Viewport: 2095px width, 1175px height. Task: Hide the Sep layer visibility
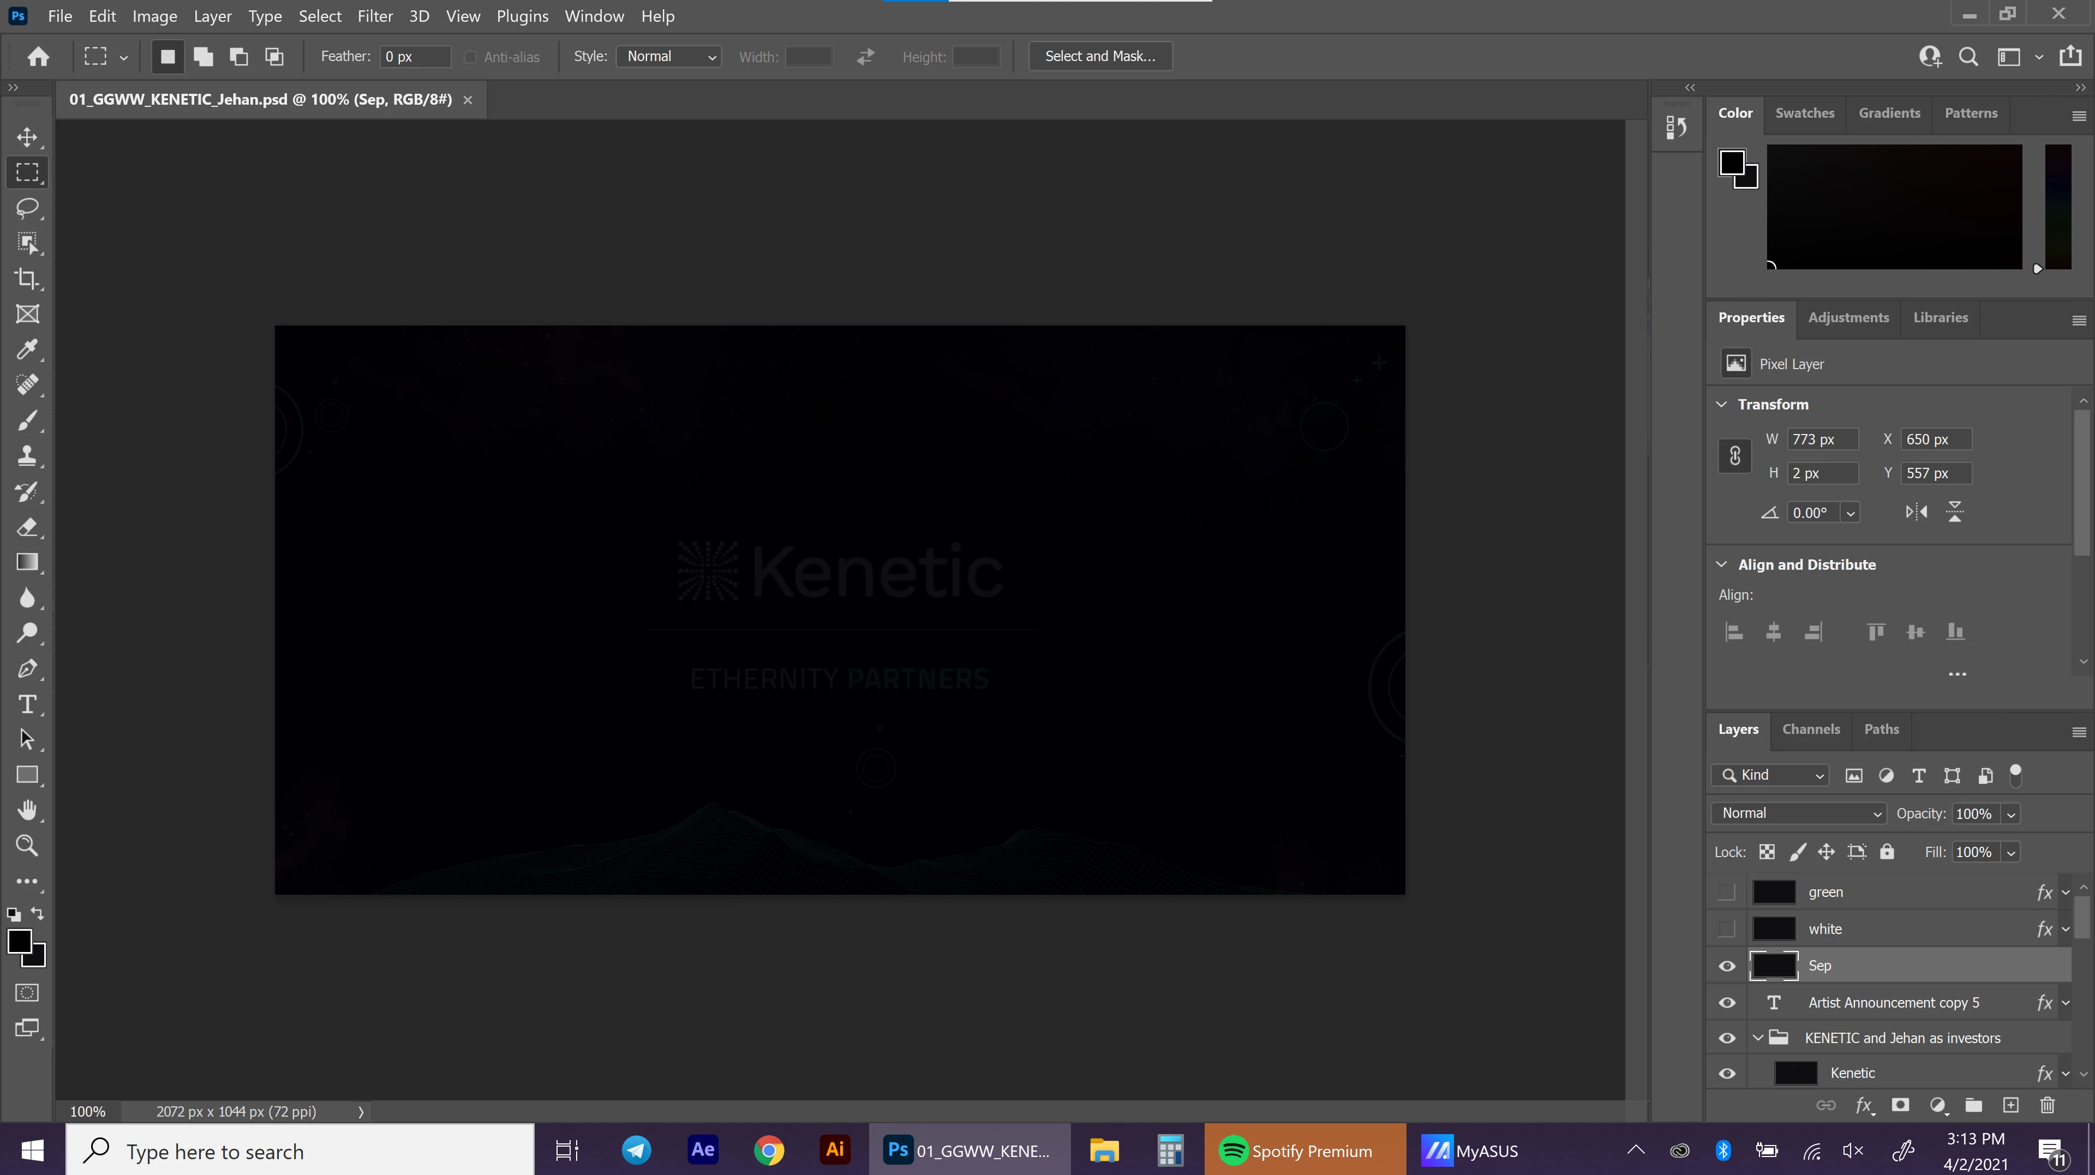click(x=1727, y=966)
